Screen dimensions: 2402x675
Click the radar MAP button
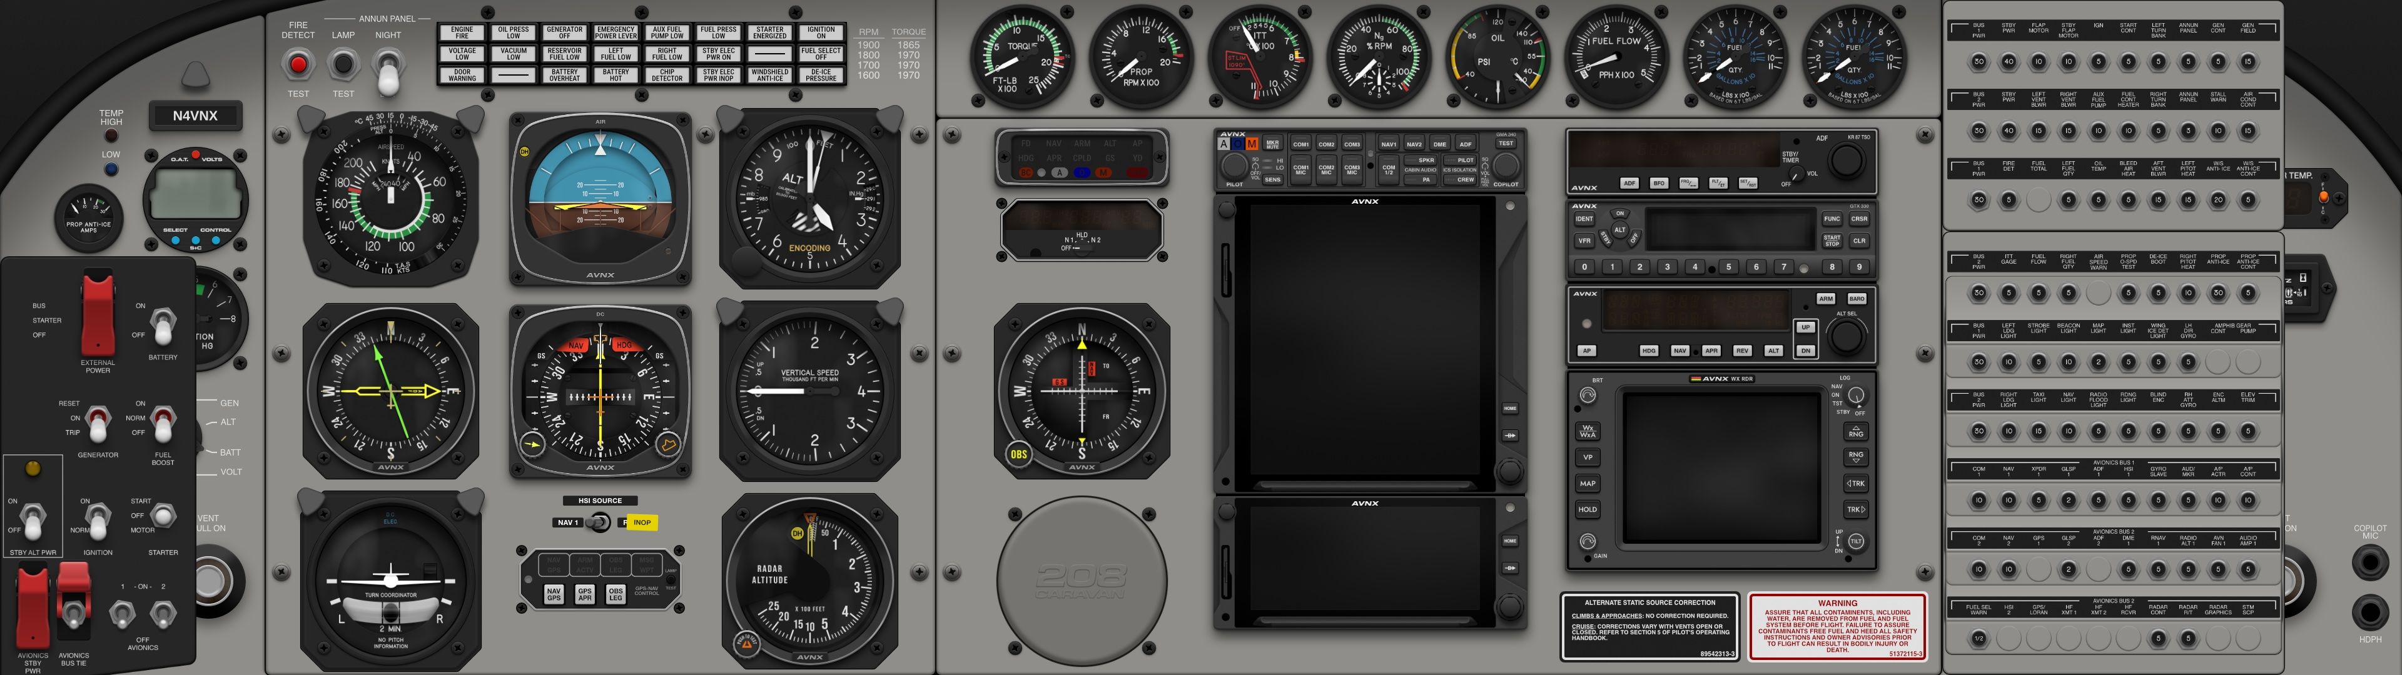1587,483
